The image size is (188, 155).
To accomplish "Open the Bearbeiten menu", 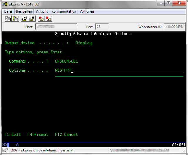I will pos(25,11).
